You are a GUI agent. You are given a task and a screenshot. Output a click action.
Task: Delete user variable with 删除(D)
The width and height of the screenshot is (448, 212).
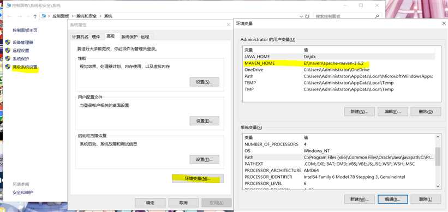click(426, 112)
